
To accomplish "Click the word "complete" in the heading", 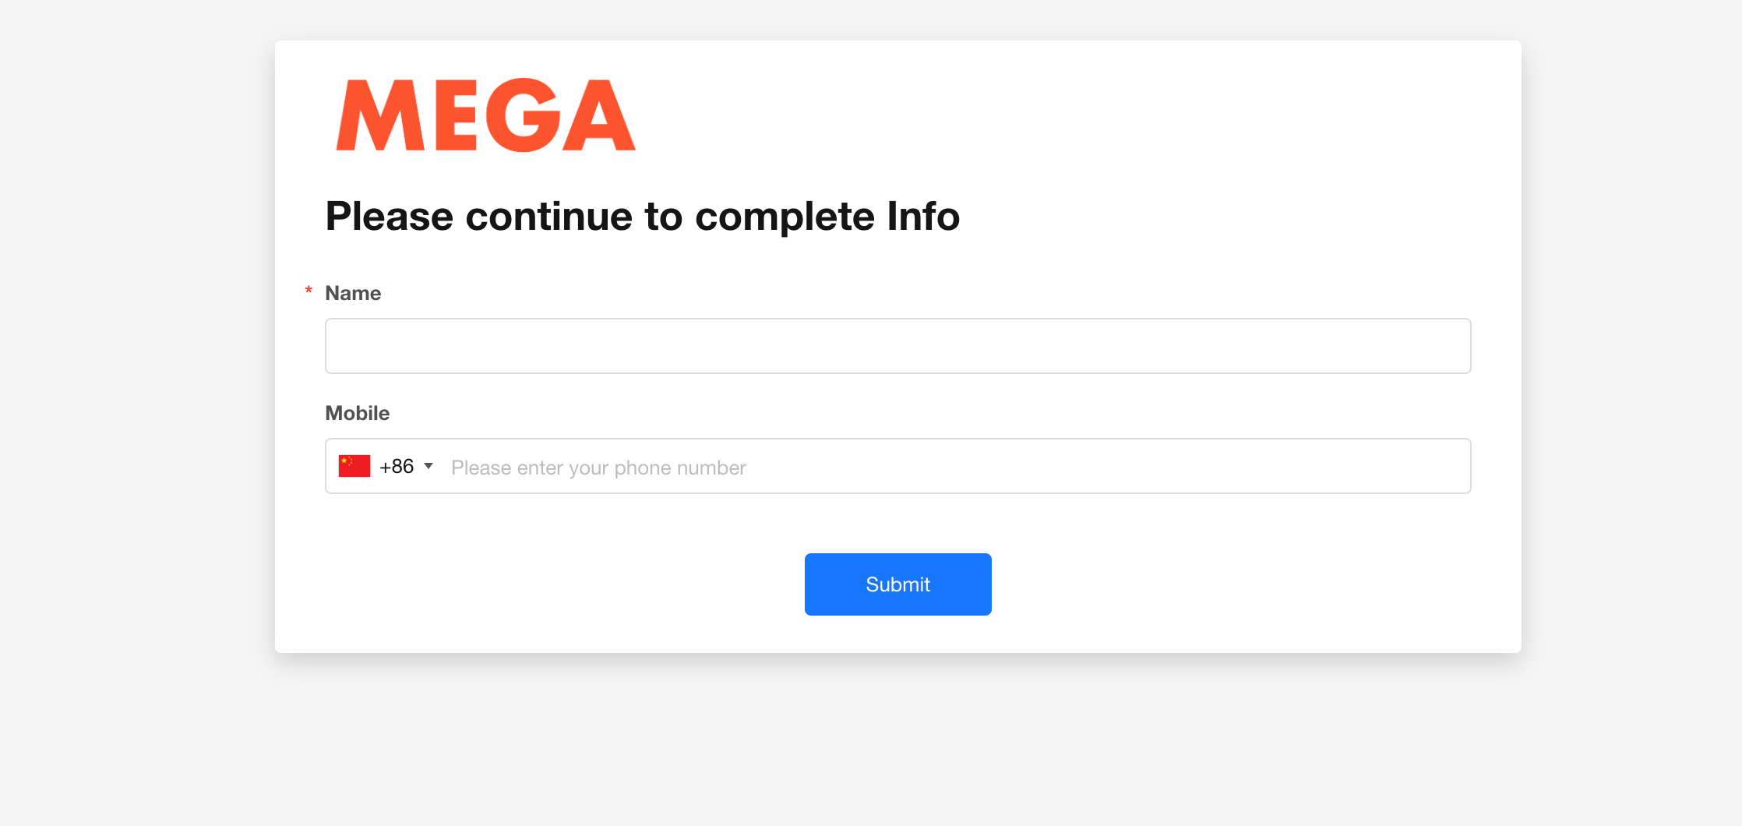I will pyautogui.click(x=785, y=217).
